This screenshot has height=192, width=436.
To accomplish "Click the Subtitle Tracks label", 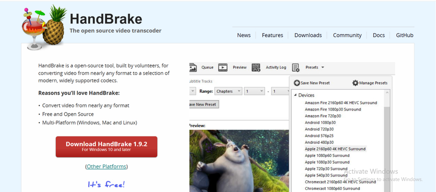I will (201, 81).
